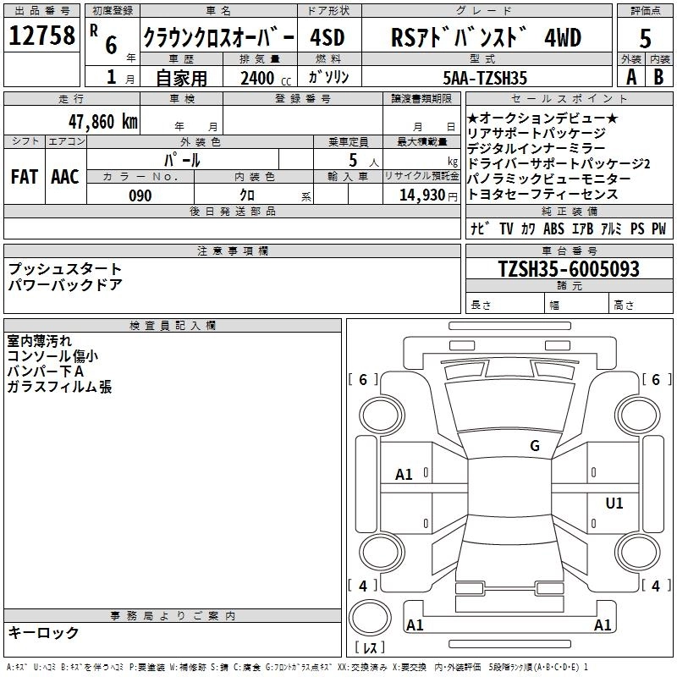Select the evaluation score 5
Viewport: 677px width, 677px height.
coord(645,38)
